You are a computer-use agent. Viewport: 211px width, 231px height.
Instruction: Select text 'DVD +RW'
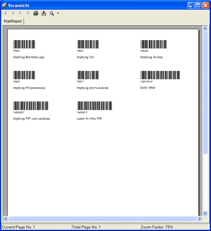[x=148, y=88]
